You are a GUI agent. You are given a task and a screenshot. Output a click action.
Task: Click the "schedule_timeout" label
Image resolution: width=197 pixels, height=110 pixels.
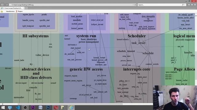pos(126,51)
